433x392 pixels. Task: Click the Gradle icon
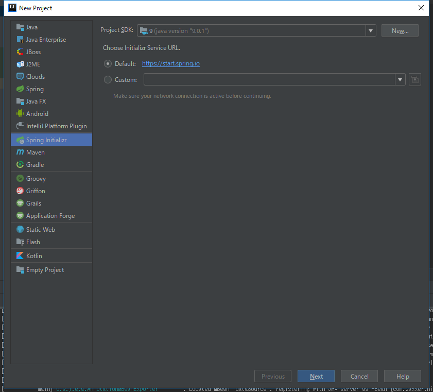point(20,165)
